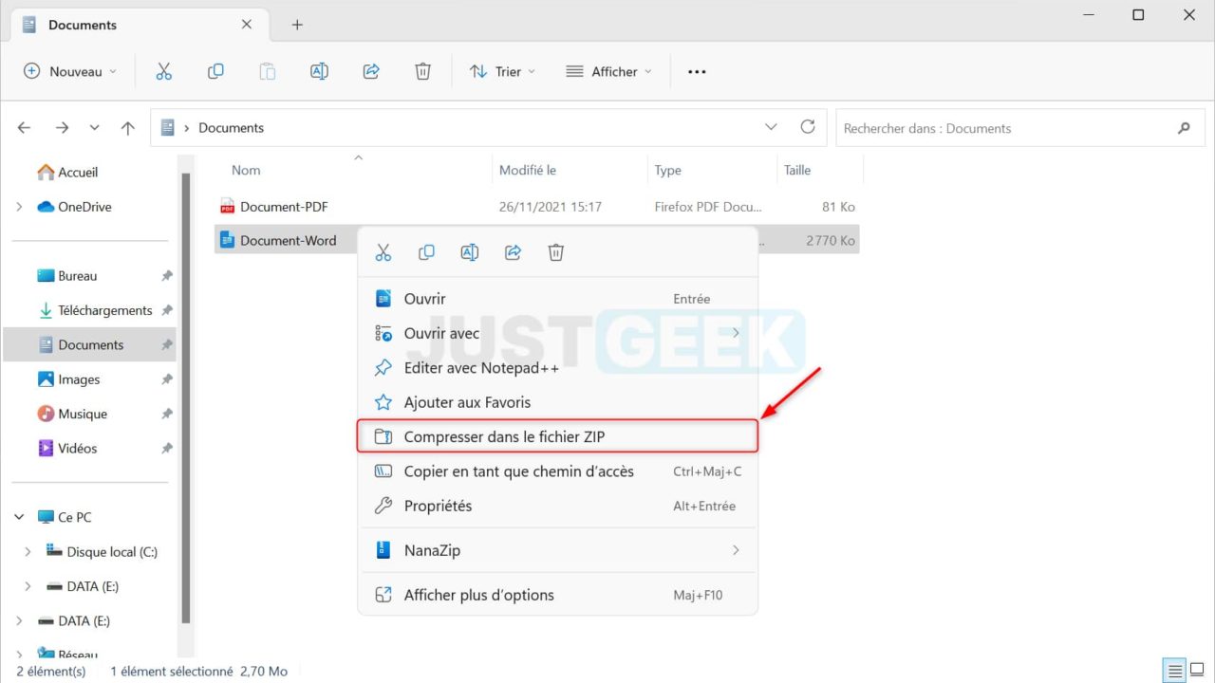This screenshot has width=1215, height=683.
Task: Go back with the left arrow
Action: (x=25, y=127)
